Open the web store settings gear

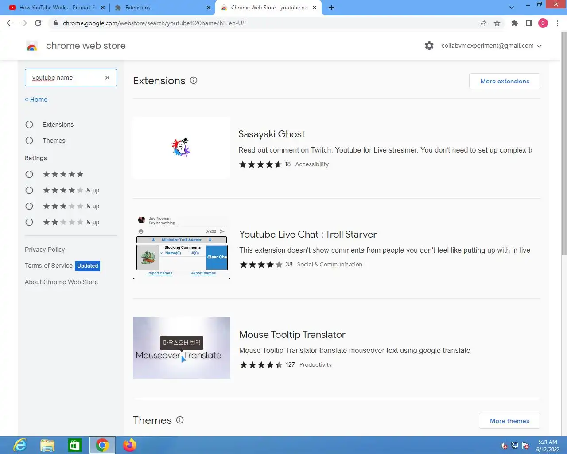click(x=429, y=46)
